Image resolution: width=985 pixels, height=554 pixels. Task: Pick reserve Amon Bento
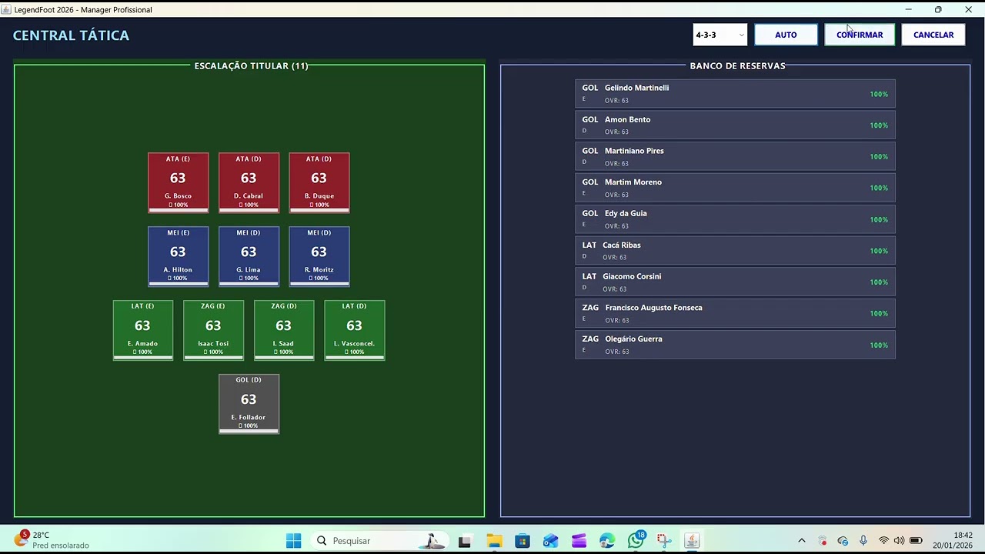click(x=735, y=125)
